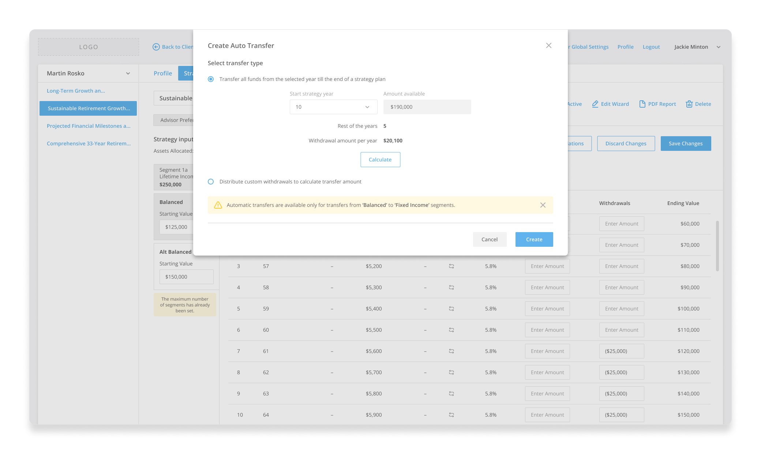761x454 pixels.
Task: Click the transfer arrows icon in year 8 row
Action: click(x=451, y=372)
